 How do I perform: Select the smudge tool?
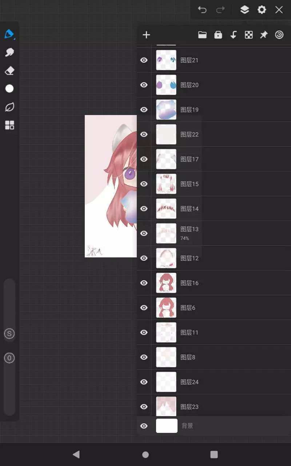click(x=9, y=52)
